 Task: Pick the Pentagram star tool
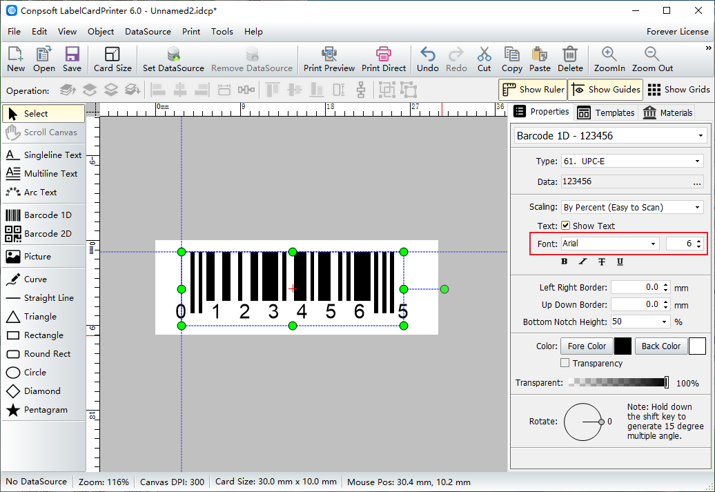(43, 410)
